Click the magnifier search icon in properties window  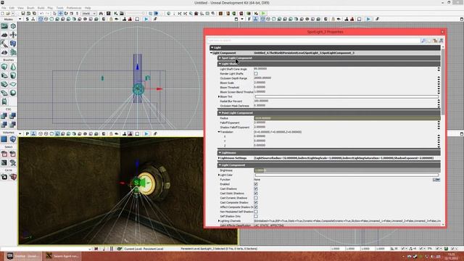pos(423,41)
